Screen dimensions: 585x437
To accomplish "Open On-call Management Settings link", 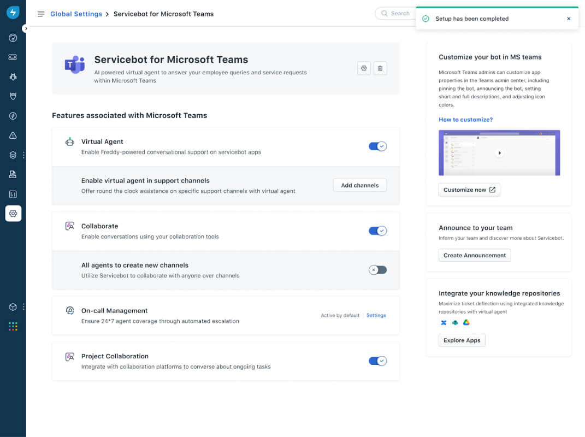I will [x=376, y=315].
